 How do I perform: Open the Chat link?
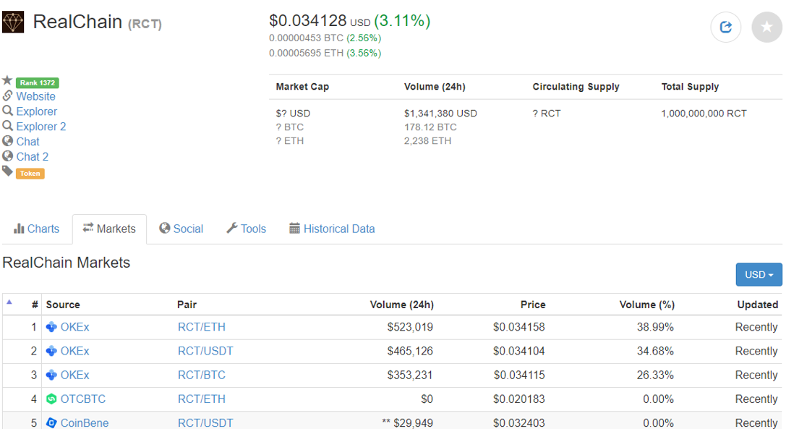27,142
